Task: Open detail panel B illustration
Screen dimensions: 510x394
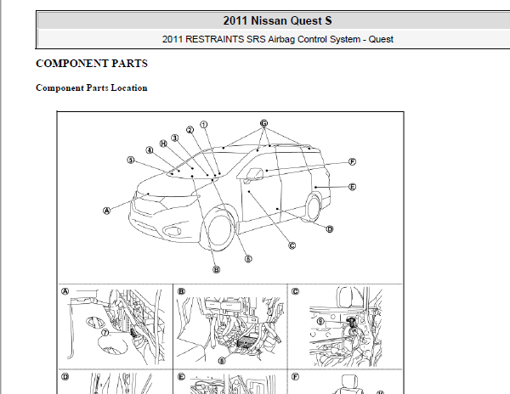Action: [230, 327]
